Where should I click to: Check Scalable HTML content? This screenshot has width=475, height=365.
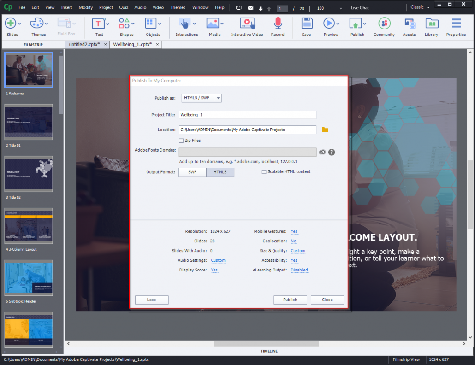(x=263, y=172)
